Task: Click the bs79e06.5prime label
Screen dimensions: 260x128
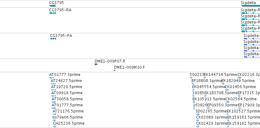Action: tap(68, 117)
